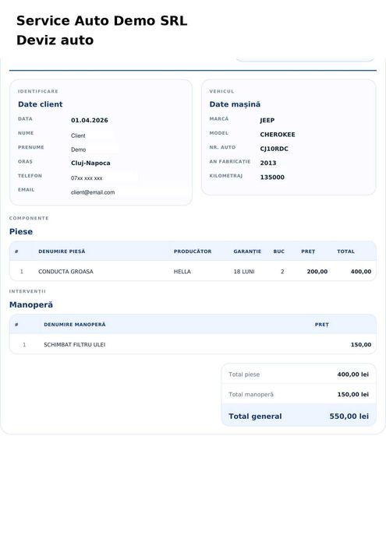Click the Deviz auto heading
Image resolution: width=386 pixels, height=545 pixels.
(55, 40)
